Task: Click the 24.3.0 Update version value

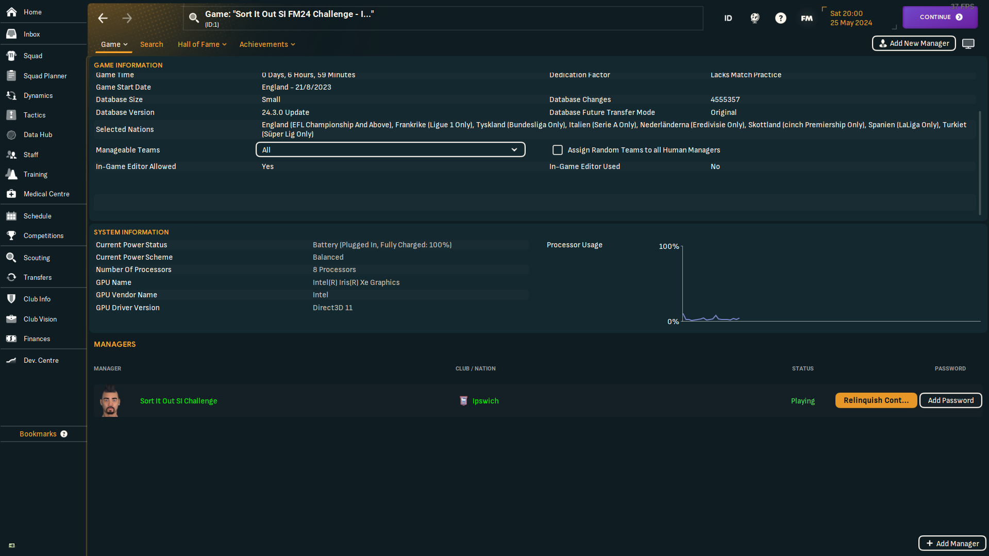Action: click(285, 112)
